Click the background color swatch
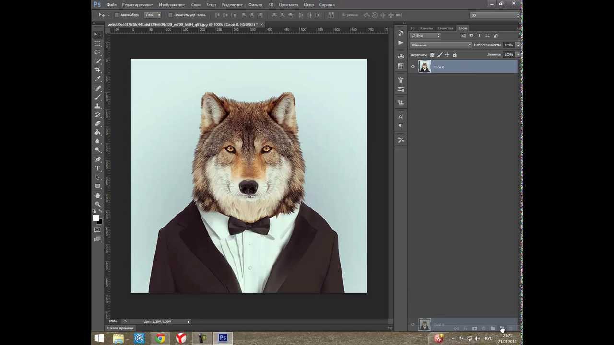 99,221
